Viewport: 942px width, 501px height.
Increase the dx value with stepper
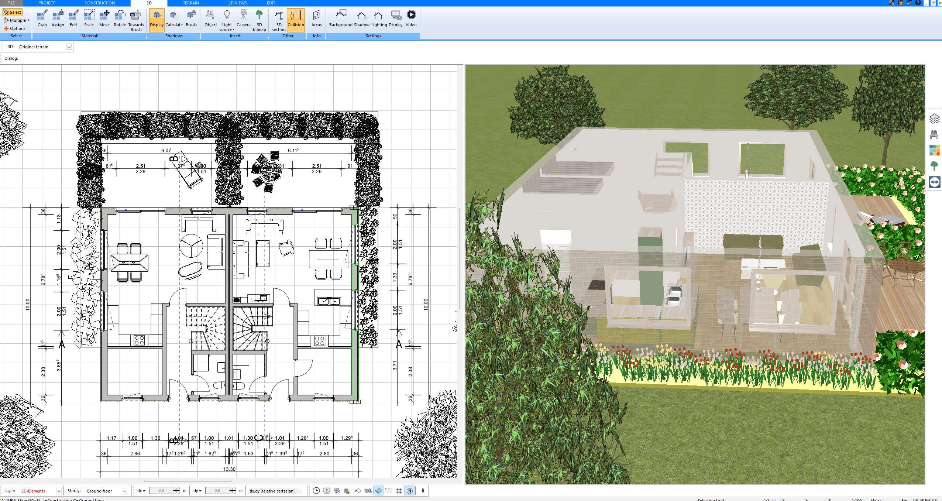click(176, 489)
